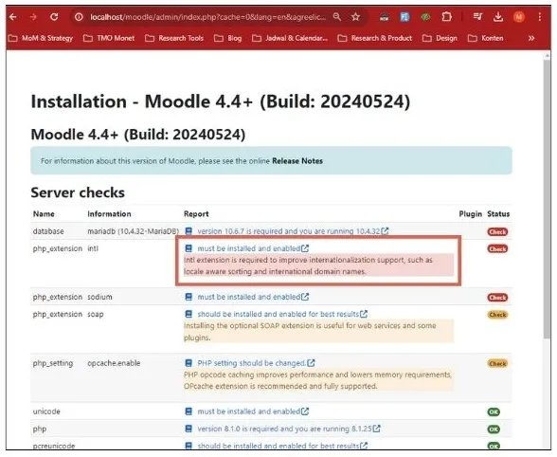Open the extensions puzzle icon
The image size is (557, 457).
pos(446,17)
